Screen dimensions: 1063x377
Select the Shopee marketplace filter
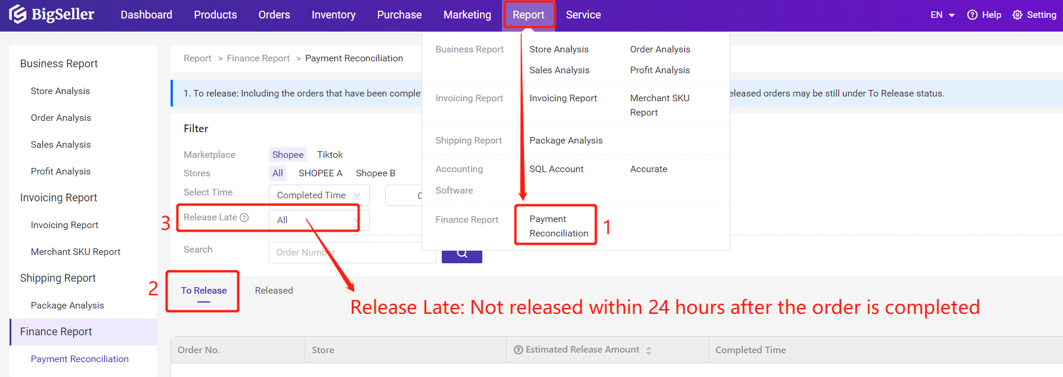(x=287, y=155)
